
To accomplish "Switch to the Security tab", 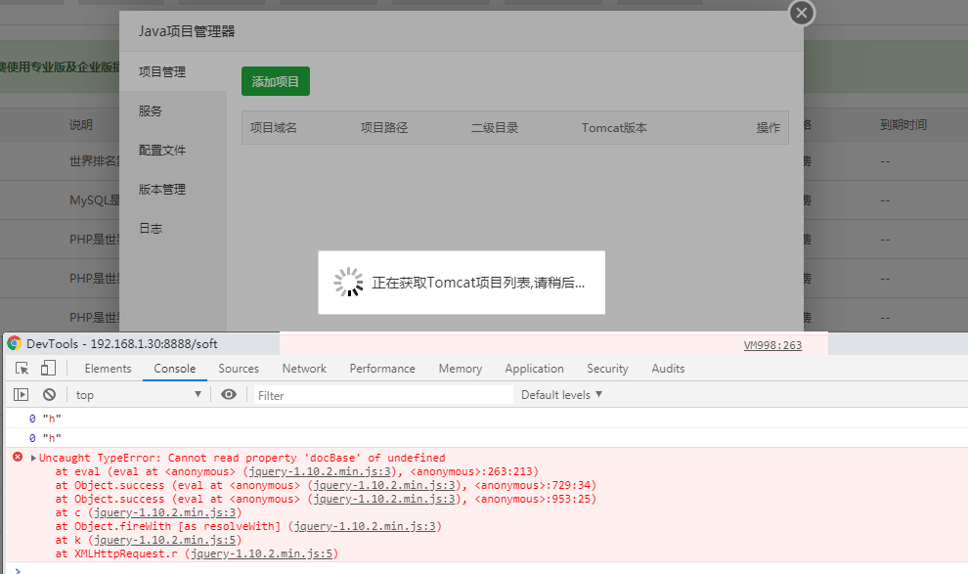I will 607,369.
